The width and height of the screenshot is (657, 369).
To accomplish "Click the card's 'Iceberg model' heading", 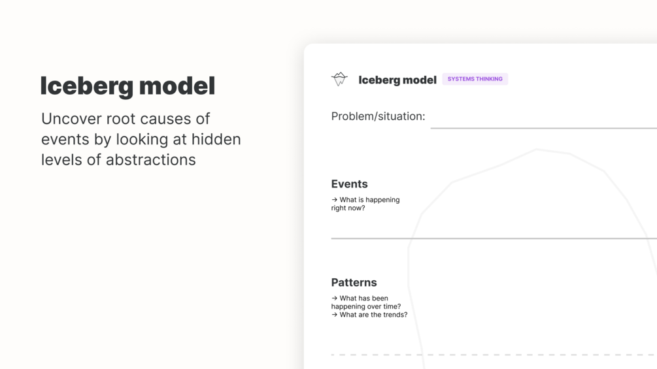I will click(397, 80).
